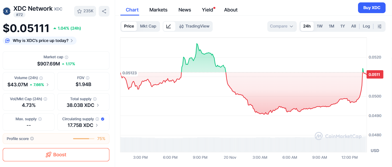Expand Total supply details chevron
The height and width of the screenshot is (167, 392).
(x=98, y=105)
